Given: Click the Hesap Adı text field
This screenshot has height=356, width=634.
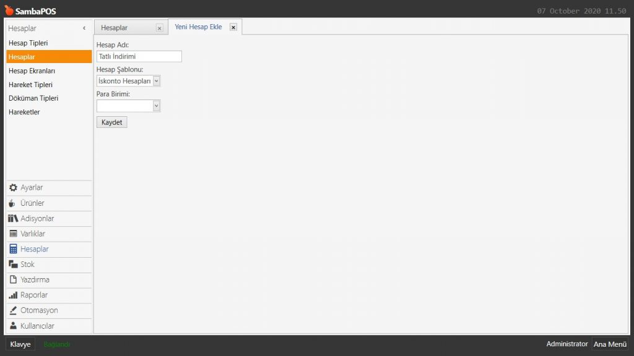Looking at the screenshot, I should (139, 56).
